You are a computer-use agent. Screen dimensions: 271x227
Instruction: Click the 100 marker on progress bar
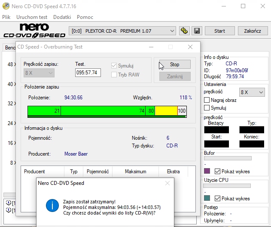(182, 111)
